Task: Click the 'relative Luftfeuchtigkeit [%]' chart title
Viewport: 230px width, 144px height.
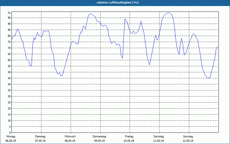Action: [118, 3]
